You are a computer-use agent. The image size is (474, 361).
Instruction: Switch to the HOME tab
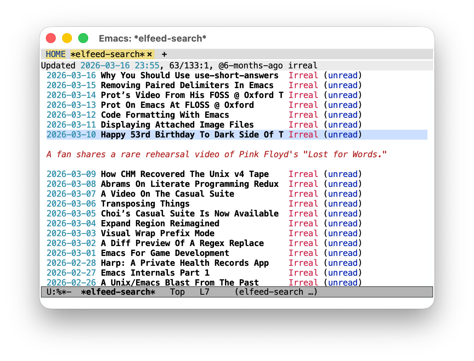55,54
